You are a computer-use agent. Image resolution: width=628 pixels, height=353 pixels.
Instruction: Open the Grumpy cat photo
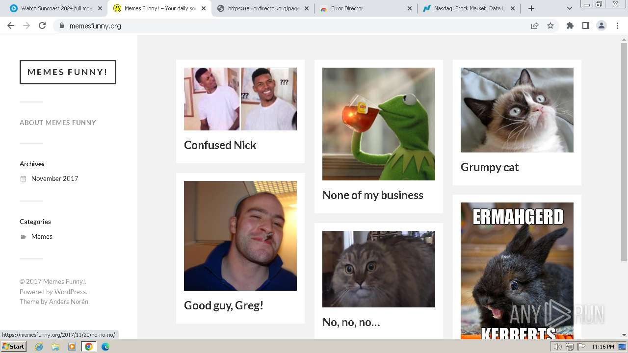point(517,110)
